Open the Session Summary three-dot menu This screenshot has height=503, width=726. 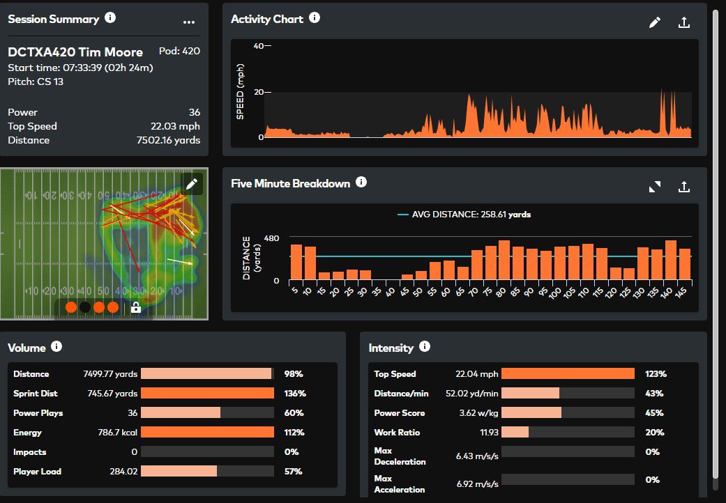(x=189, y=22)
